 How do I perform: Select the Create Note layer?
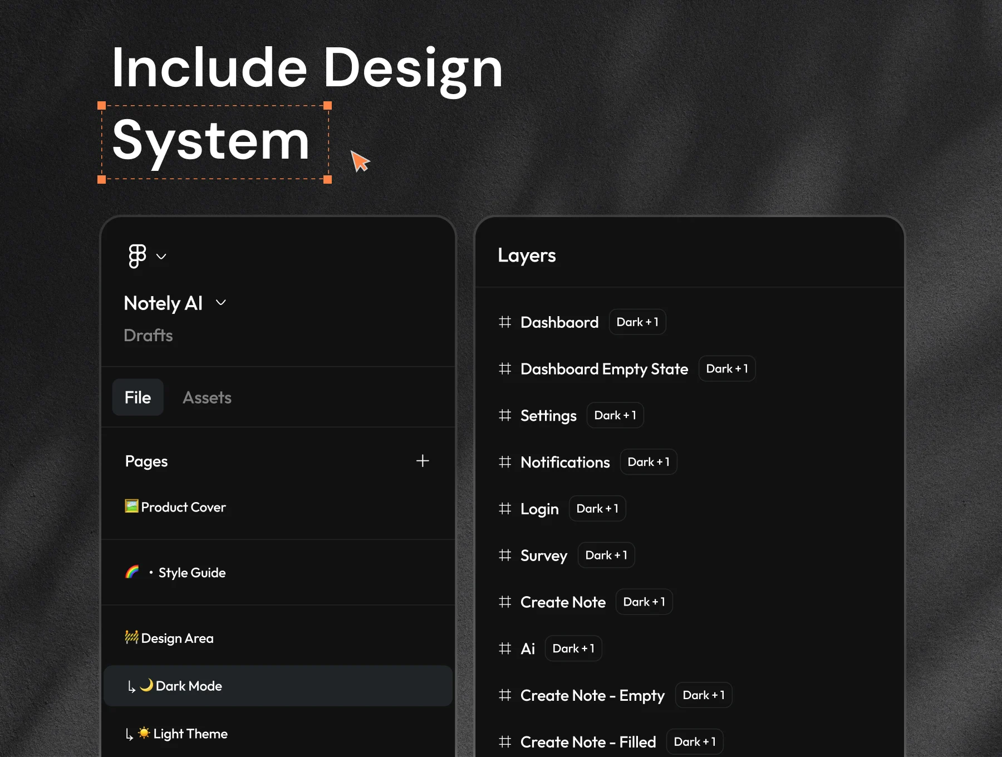[563, 602]
